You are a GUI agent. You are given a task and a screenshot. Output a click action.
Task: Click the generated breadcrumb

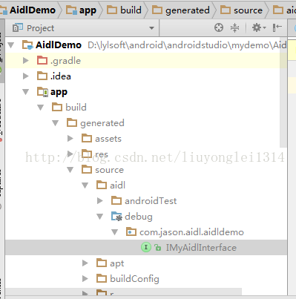181,10
